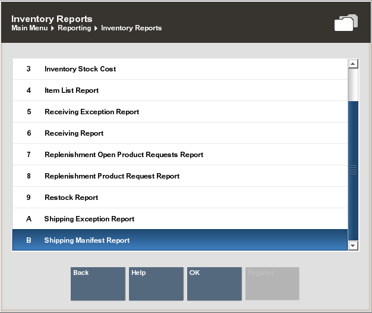Click the disabled Register button

click(x=272, y=284)
